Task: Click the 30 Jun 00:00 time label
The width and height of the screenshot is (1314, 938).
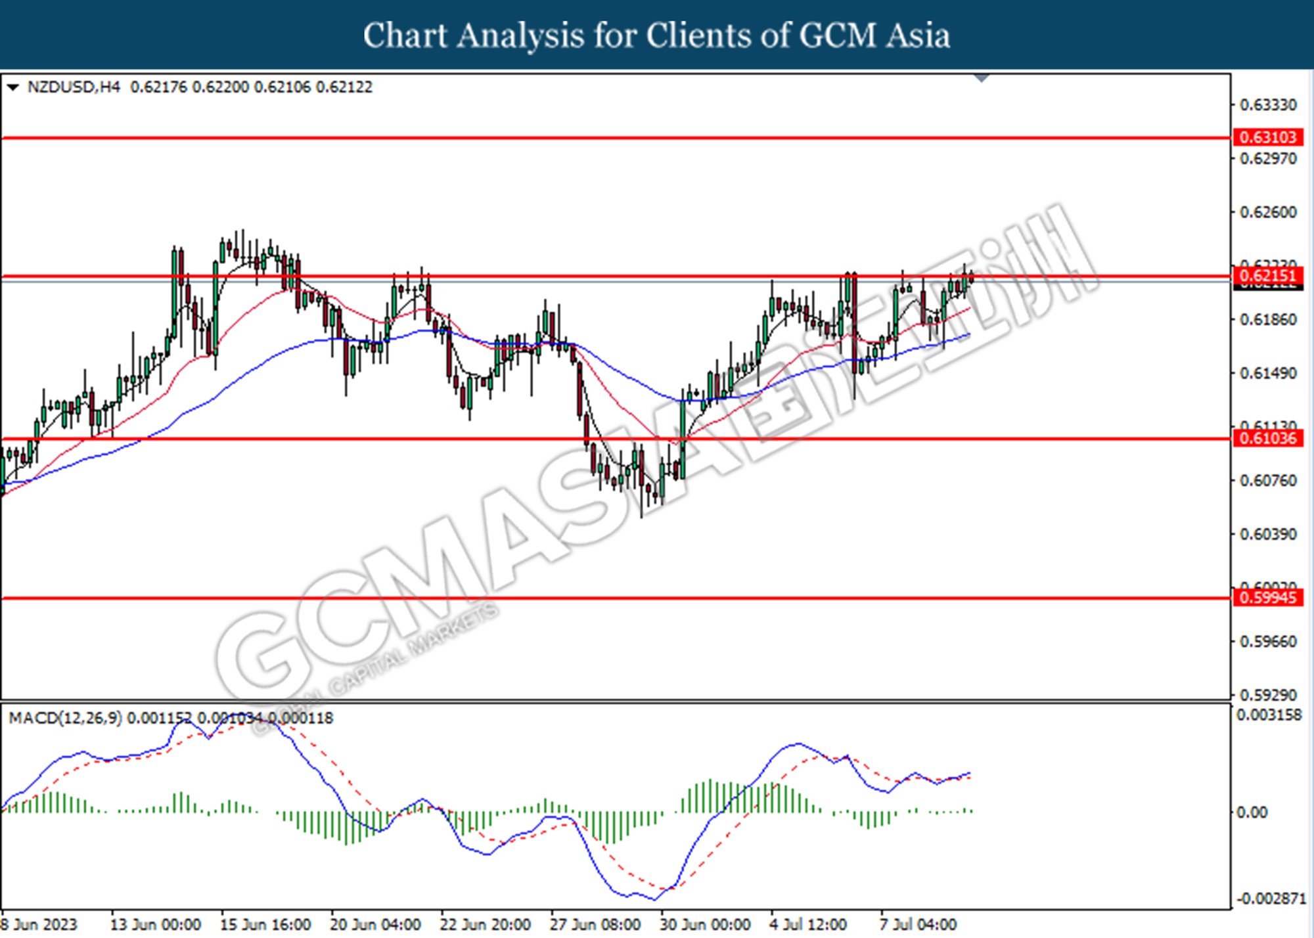Action: (706, 925)
